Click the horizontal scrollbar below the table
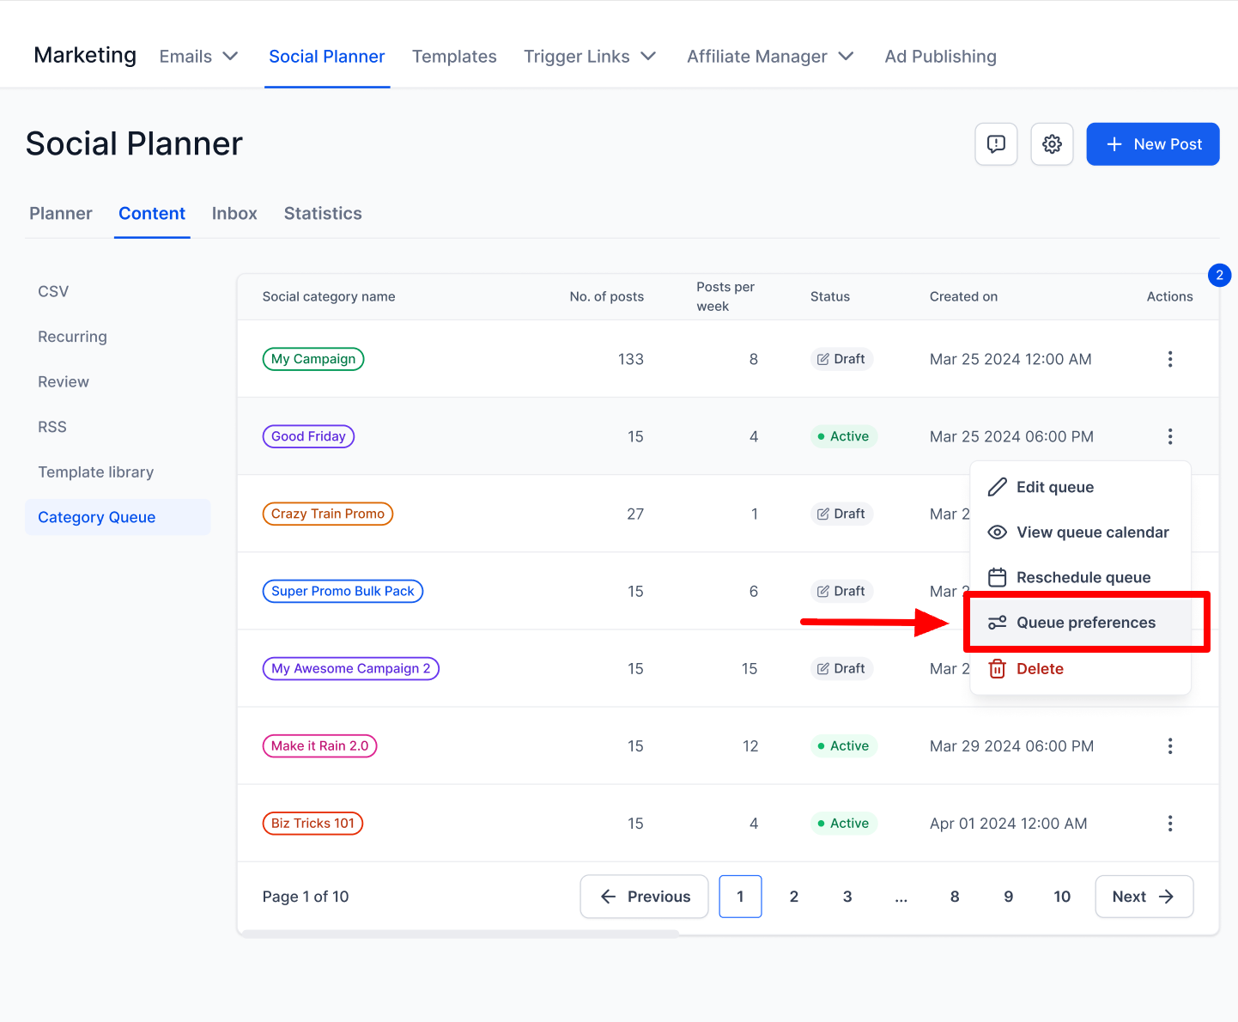 (x=459, y=934)
